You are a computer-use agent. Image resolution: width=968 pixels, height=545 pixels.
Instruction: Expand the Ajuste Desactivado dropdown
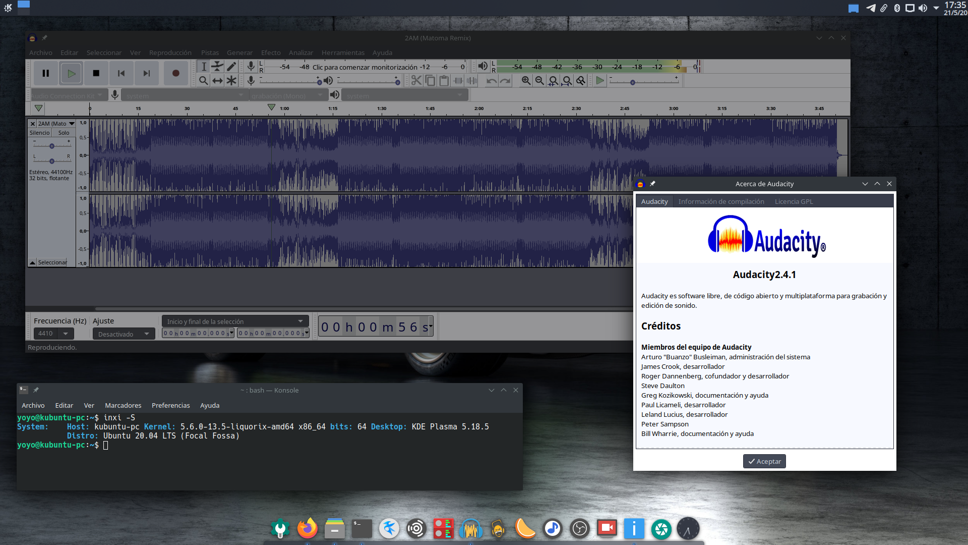tap(124, 334)
